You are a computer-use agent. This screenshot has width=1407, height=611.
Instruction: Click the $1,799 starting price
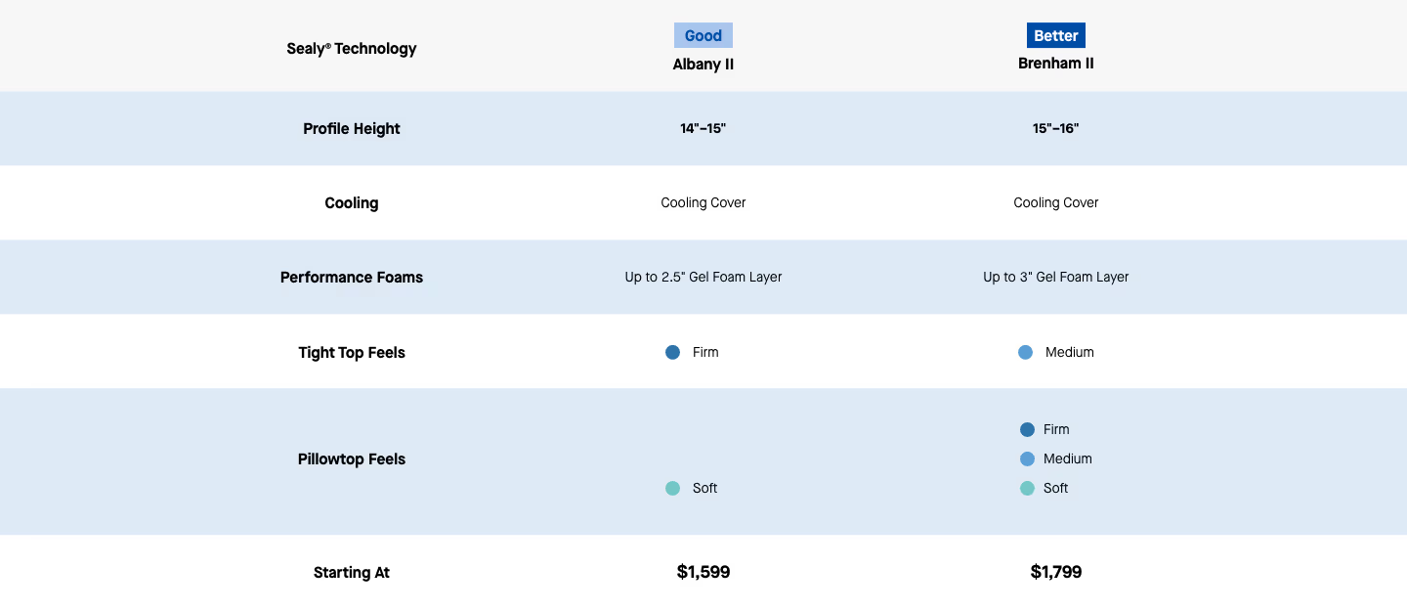(1055, 572)
